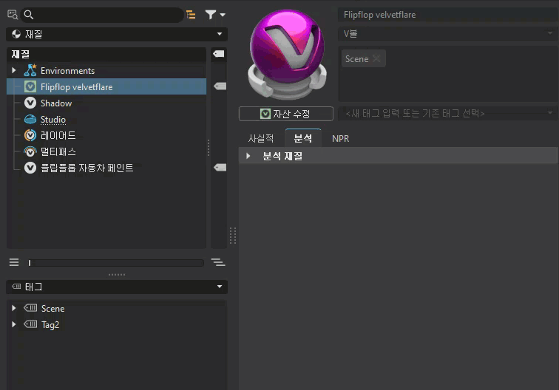This screenshot has width=559, height=390.
Task: Expand the Environments tree node
Action: click(13, 70)
